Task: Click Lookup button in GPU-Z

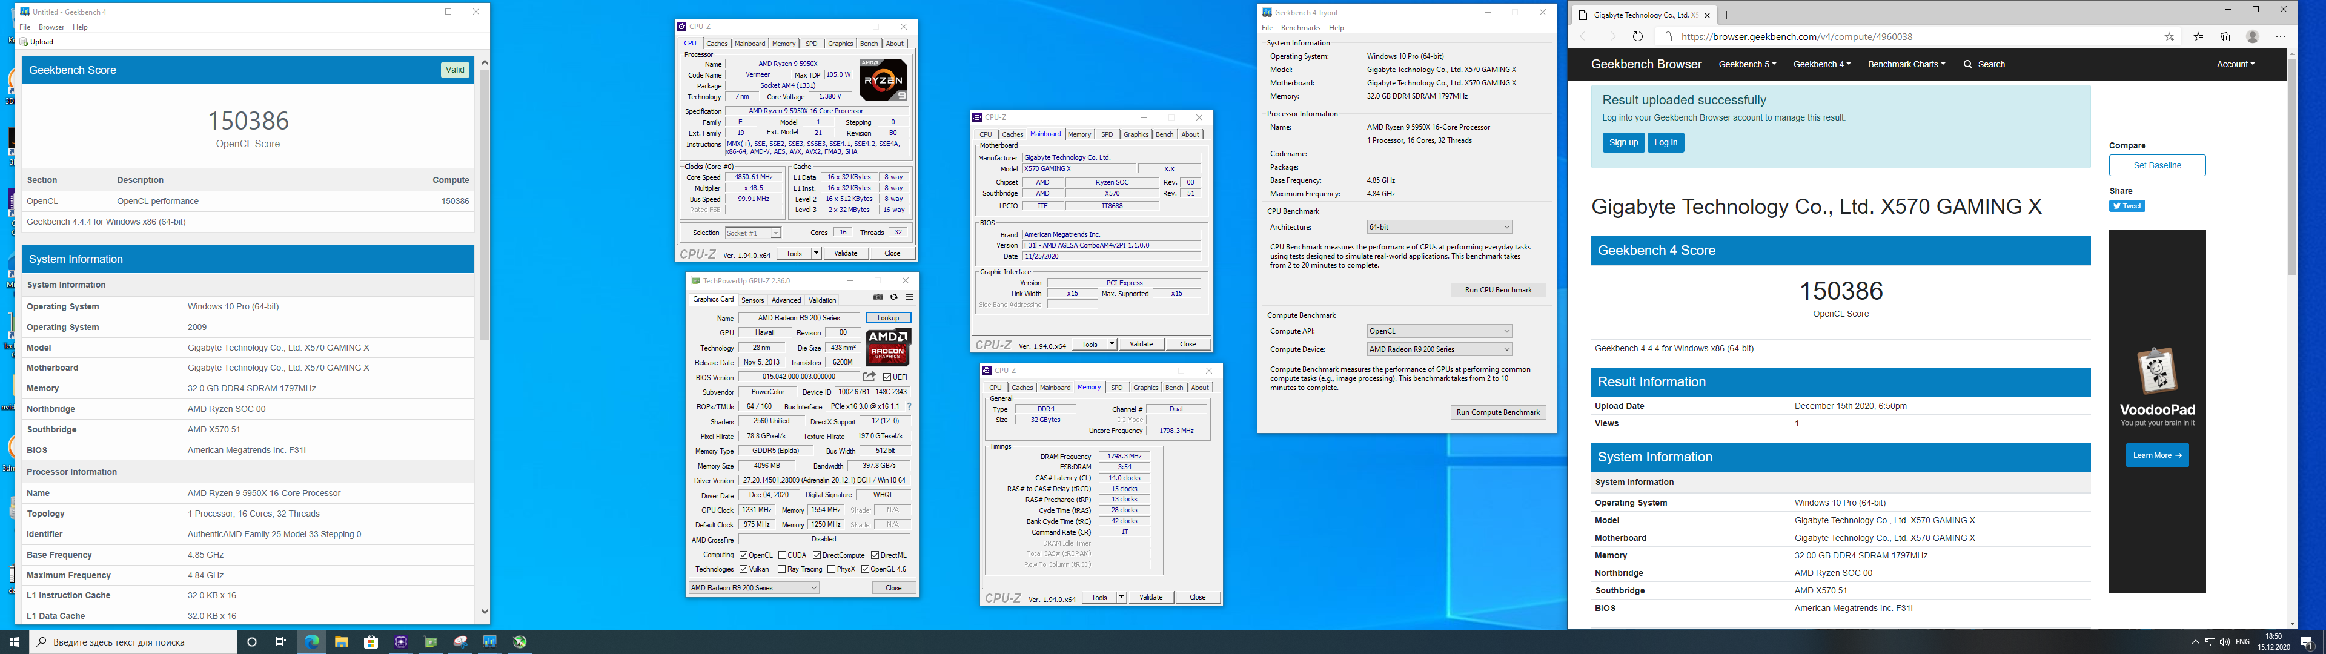Action: tap(889, 318)
